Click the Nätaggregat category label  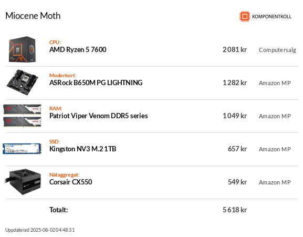pos(65,175)
